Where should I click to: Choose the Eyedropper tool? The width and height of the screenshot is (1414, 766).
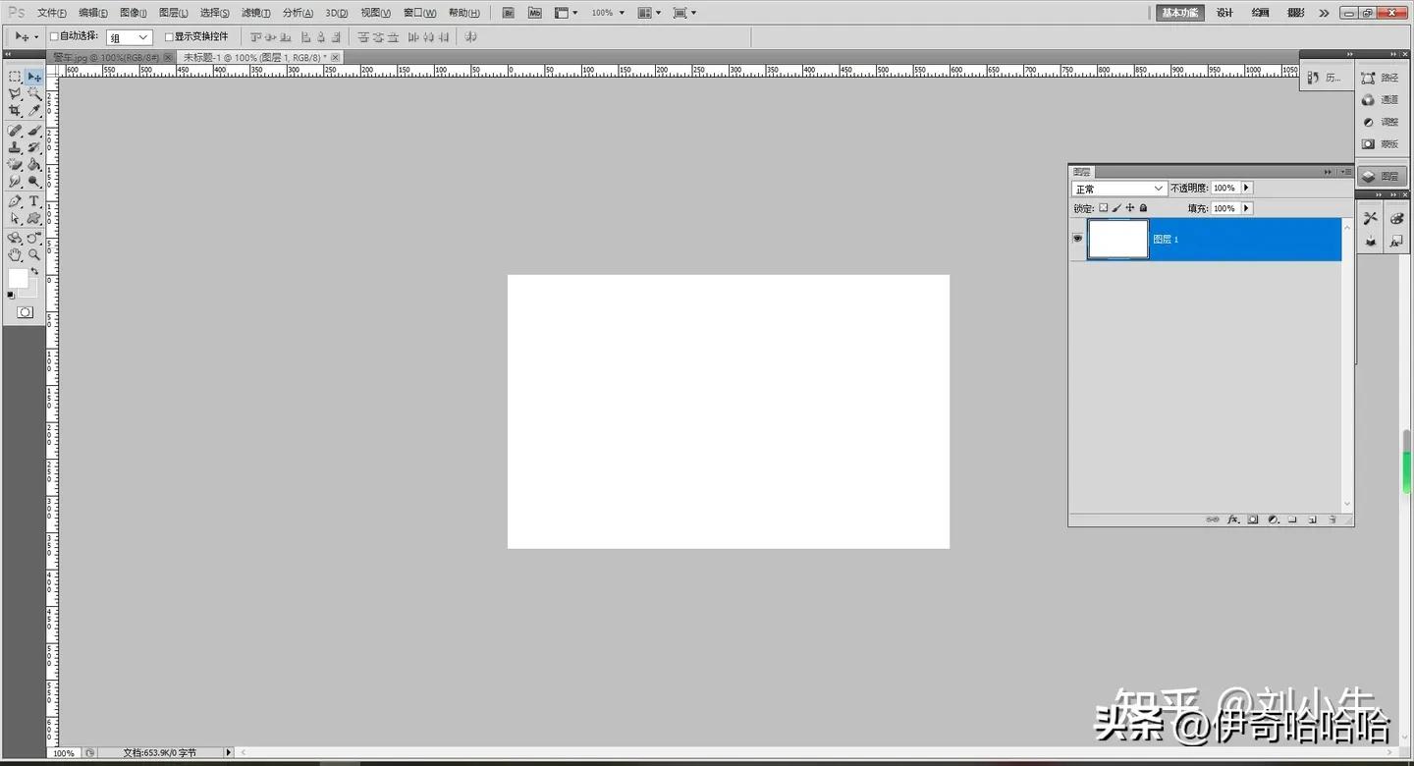coord(34,111)
